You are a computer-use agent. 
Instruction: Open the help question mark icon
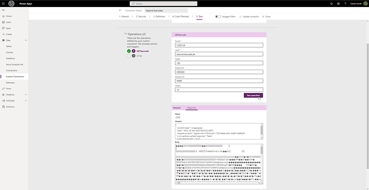coord(345,3)
